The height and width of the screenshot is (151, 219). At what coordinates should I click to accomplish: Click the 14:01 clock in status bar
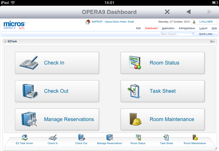(x=109, y=3)
